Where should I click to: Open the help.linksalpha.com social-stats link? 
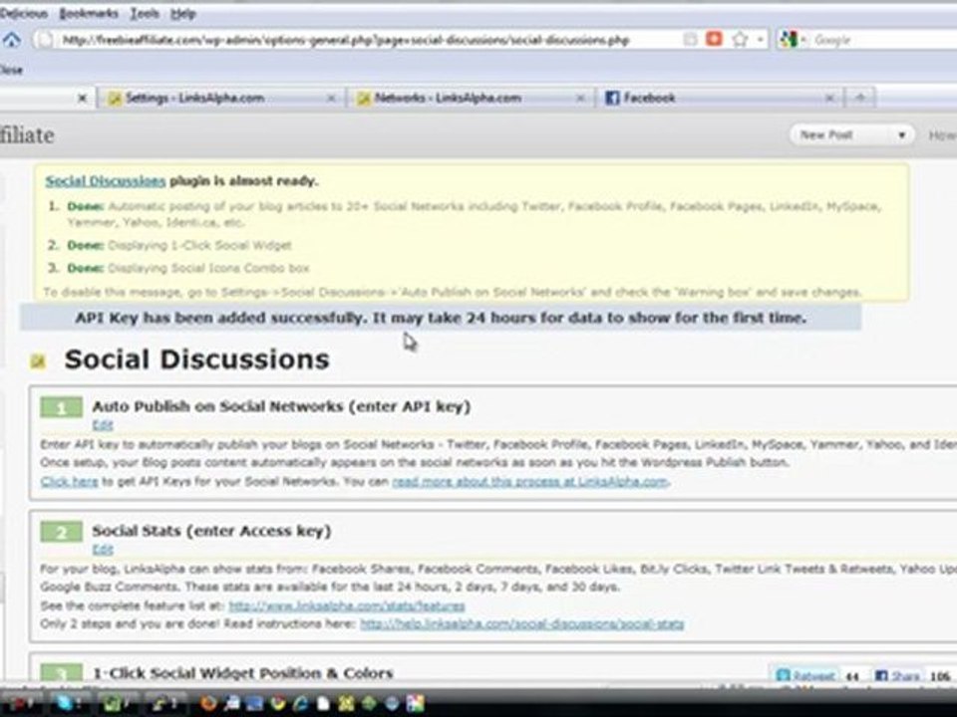coord(521,623)
